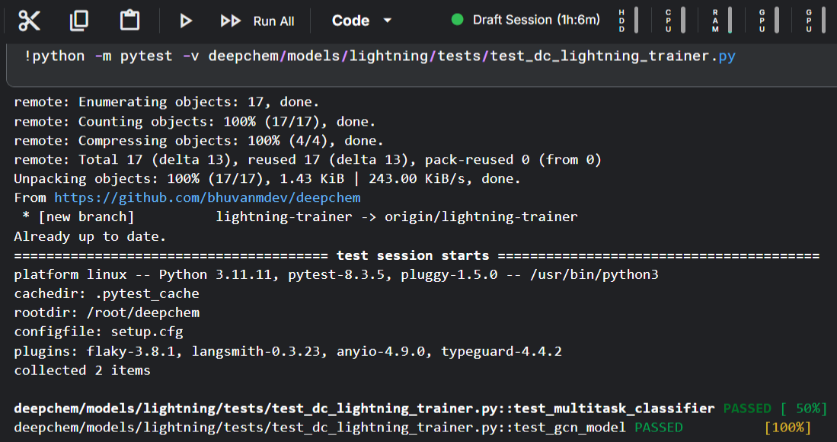This screenshot has width=837, height=442.
Task: Run the current cell with the play icon
Action: 185,21
